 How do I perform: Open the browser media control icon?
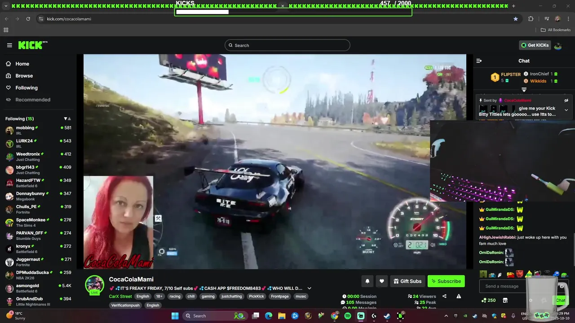click(547, 19)
